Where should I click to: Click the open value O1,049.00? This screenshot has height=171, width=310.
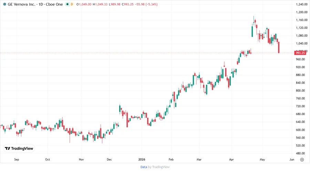click(x=84, y=4)
